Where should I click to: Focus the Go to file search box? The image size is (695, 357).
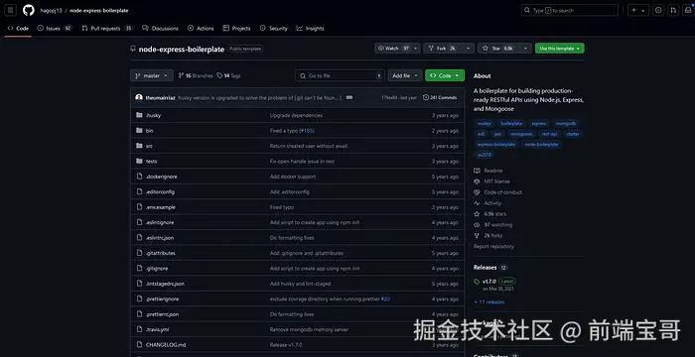click(x=340, y=75)
